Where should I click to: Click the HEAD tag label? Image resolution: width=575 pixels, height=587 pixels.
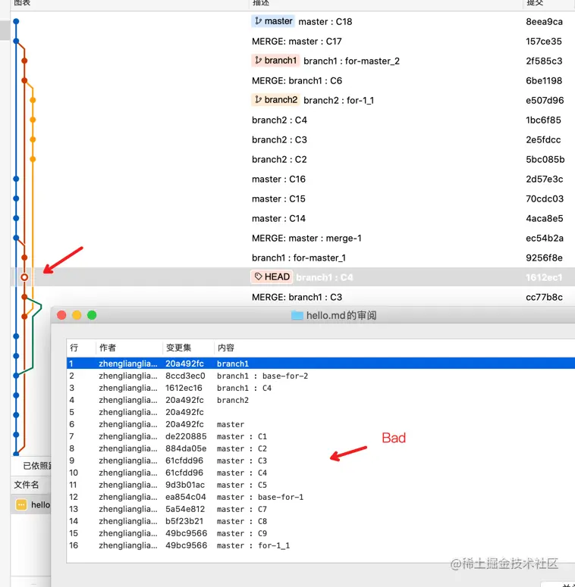(272, 277)
